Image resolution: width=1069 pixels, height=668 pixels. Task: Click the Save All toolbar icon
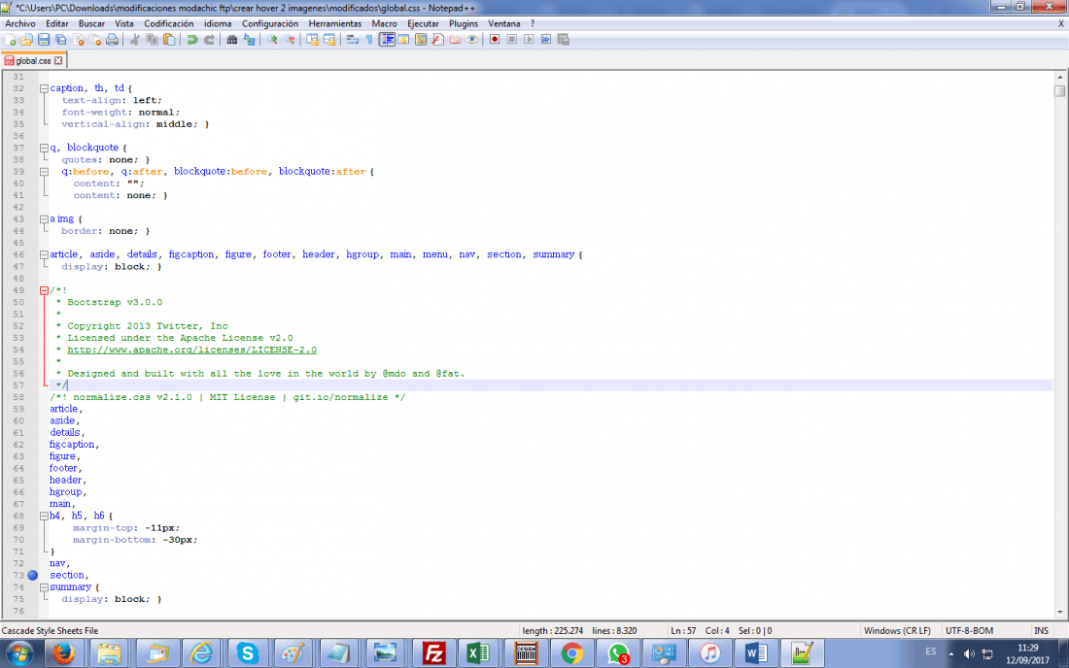pos(60,40)
